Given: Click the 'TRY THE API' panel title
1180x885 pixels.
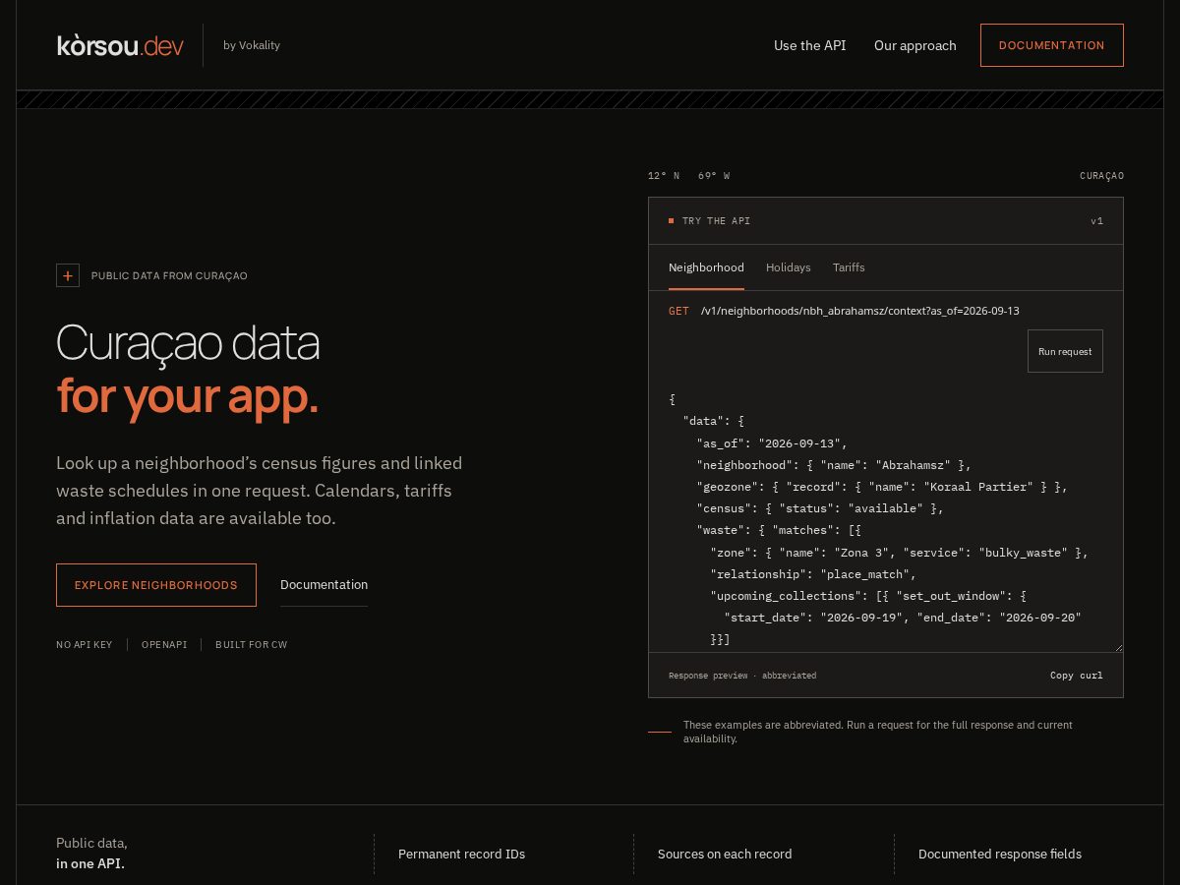Looking at the screenshot, I should pyautogui.click(x=716, y=221).
